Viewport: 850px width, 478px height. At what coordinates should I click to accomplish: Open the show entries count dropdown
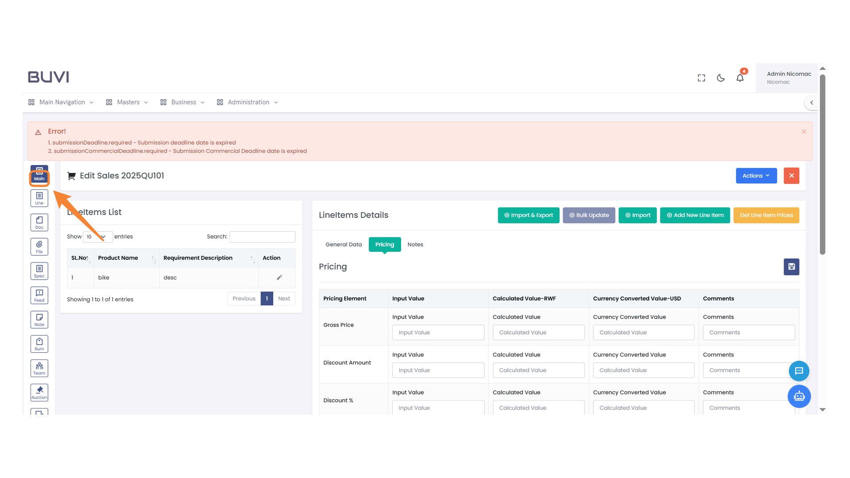click(x=97, y=237)
